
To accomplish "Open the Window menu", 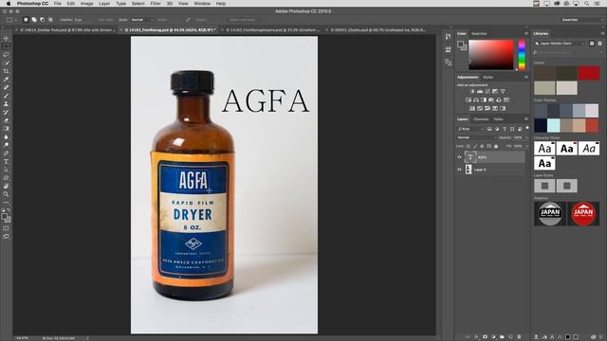I will click(x=202, y=4).
